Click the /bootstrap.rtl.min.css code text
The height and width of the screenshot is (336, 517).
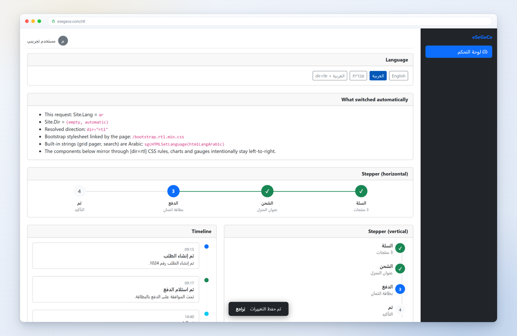[x=158, y=137]
